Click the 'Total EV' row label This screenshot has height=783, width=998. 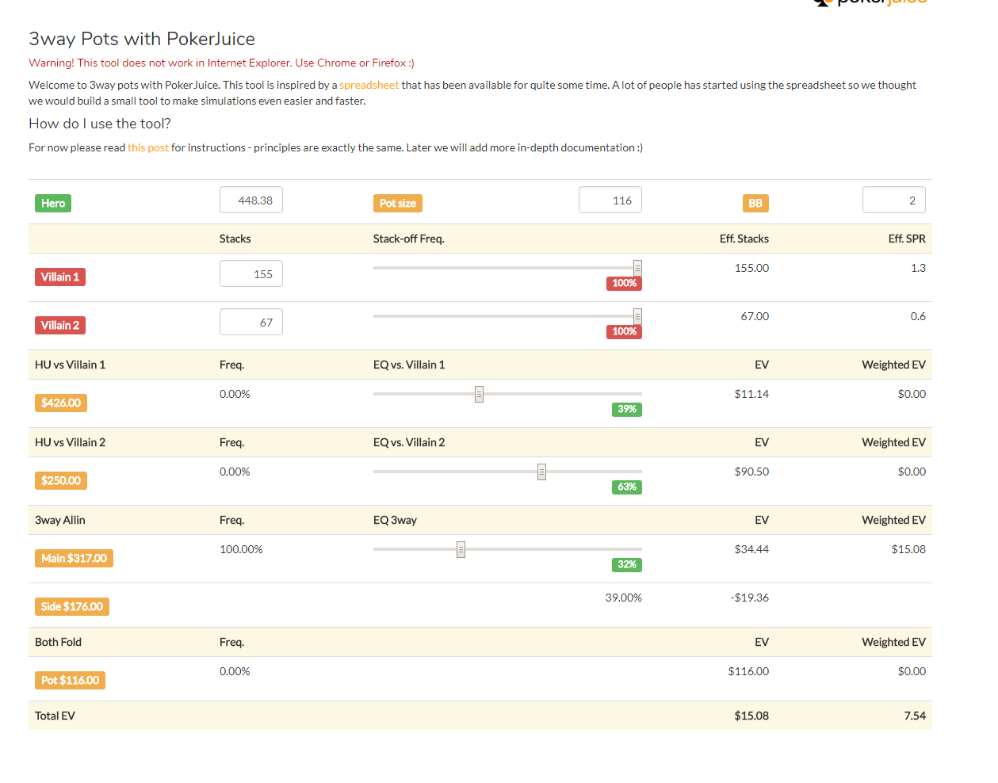pos(55,716)
